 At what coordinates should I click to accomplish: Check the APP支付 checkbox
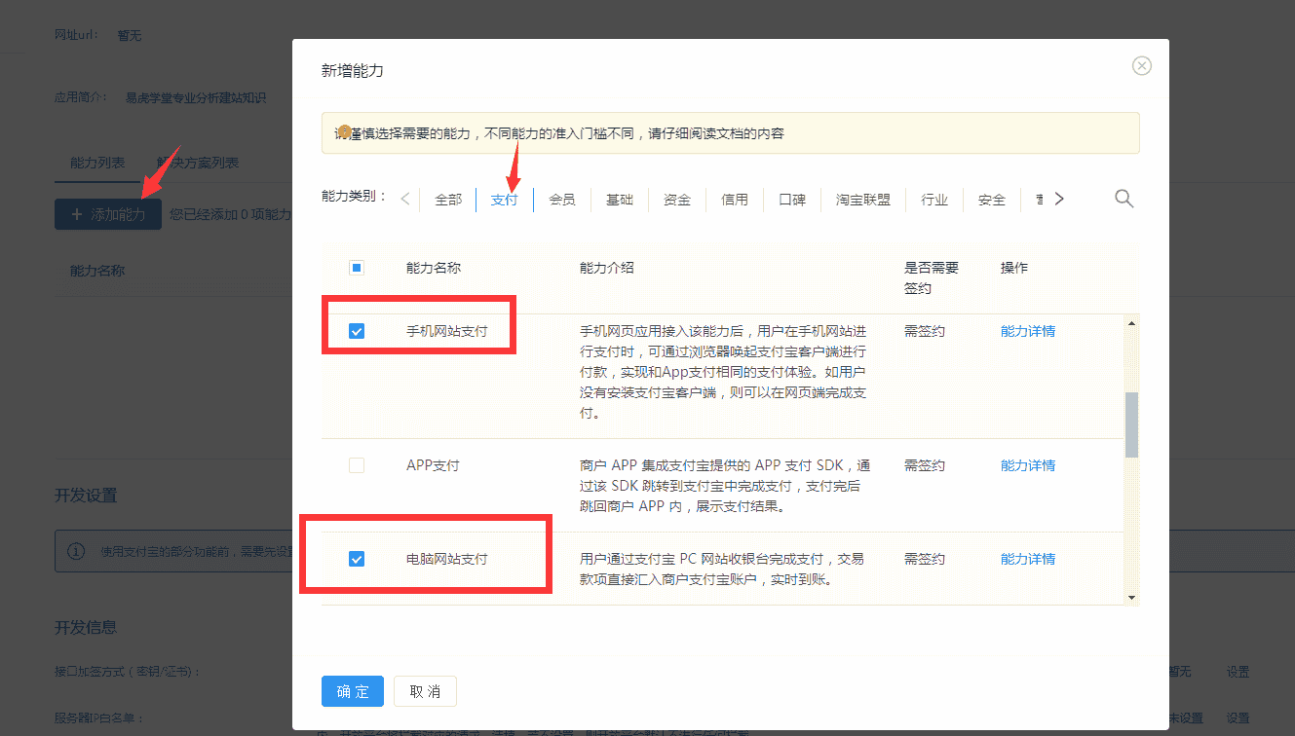pos(357,464)
